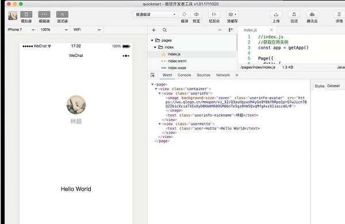The width and height of the screenshot is (345, 224).
Task: Collapse the container view node
Action: (x=156, y=89)
